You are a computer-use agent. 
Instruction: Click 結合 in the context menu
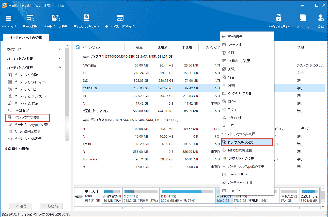tap(247, 77)
